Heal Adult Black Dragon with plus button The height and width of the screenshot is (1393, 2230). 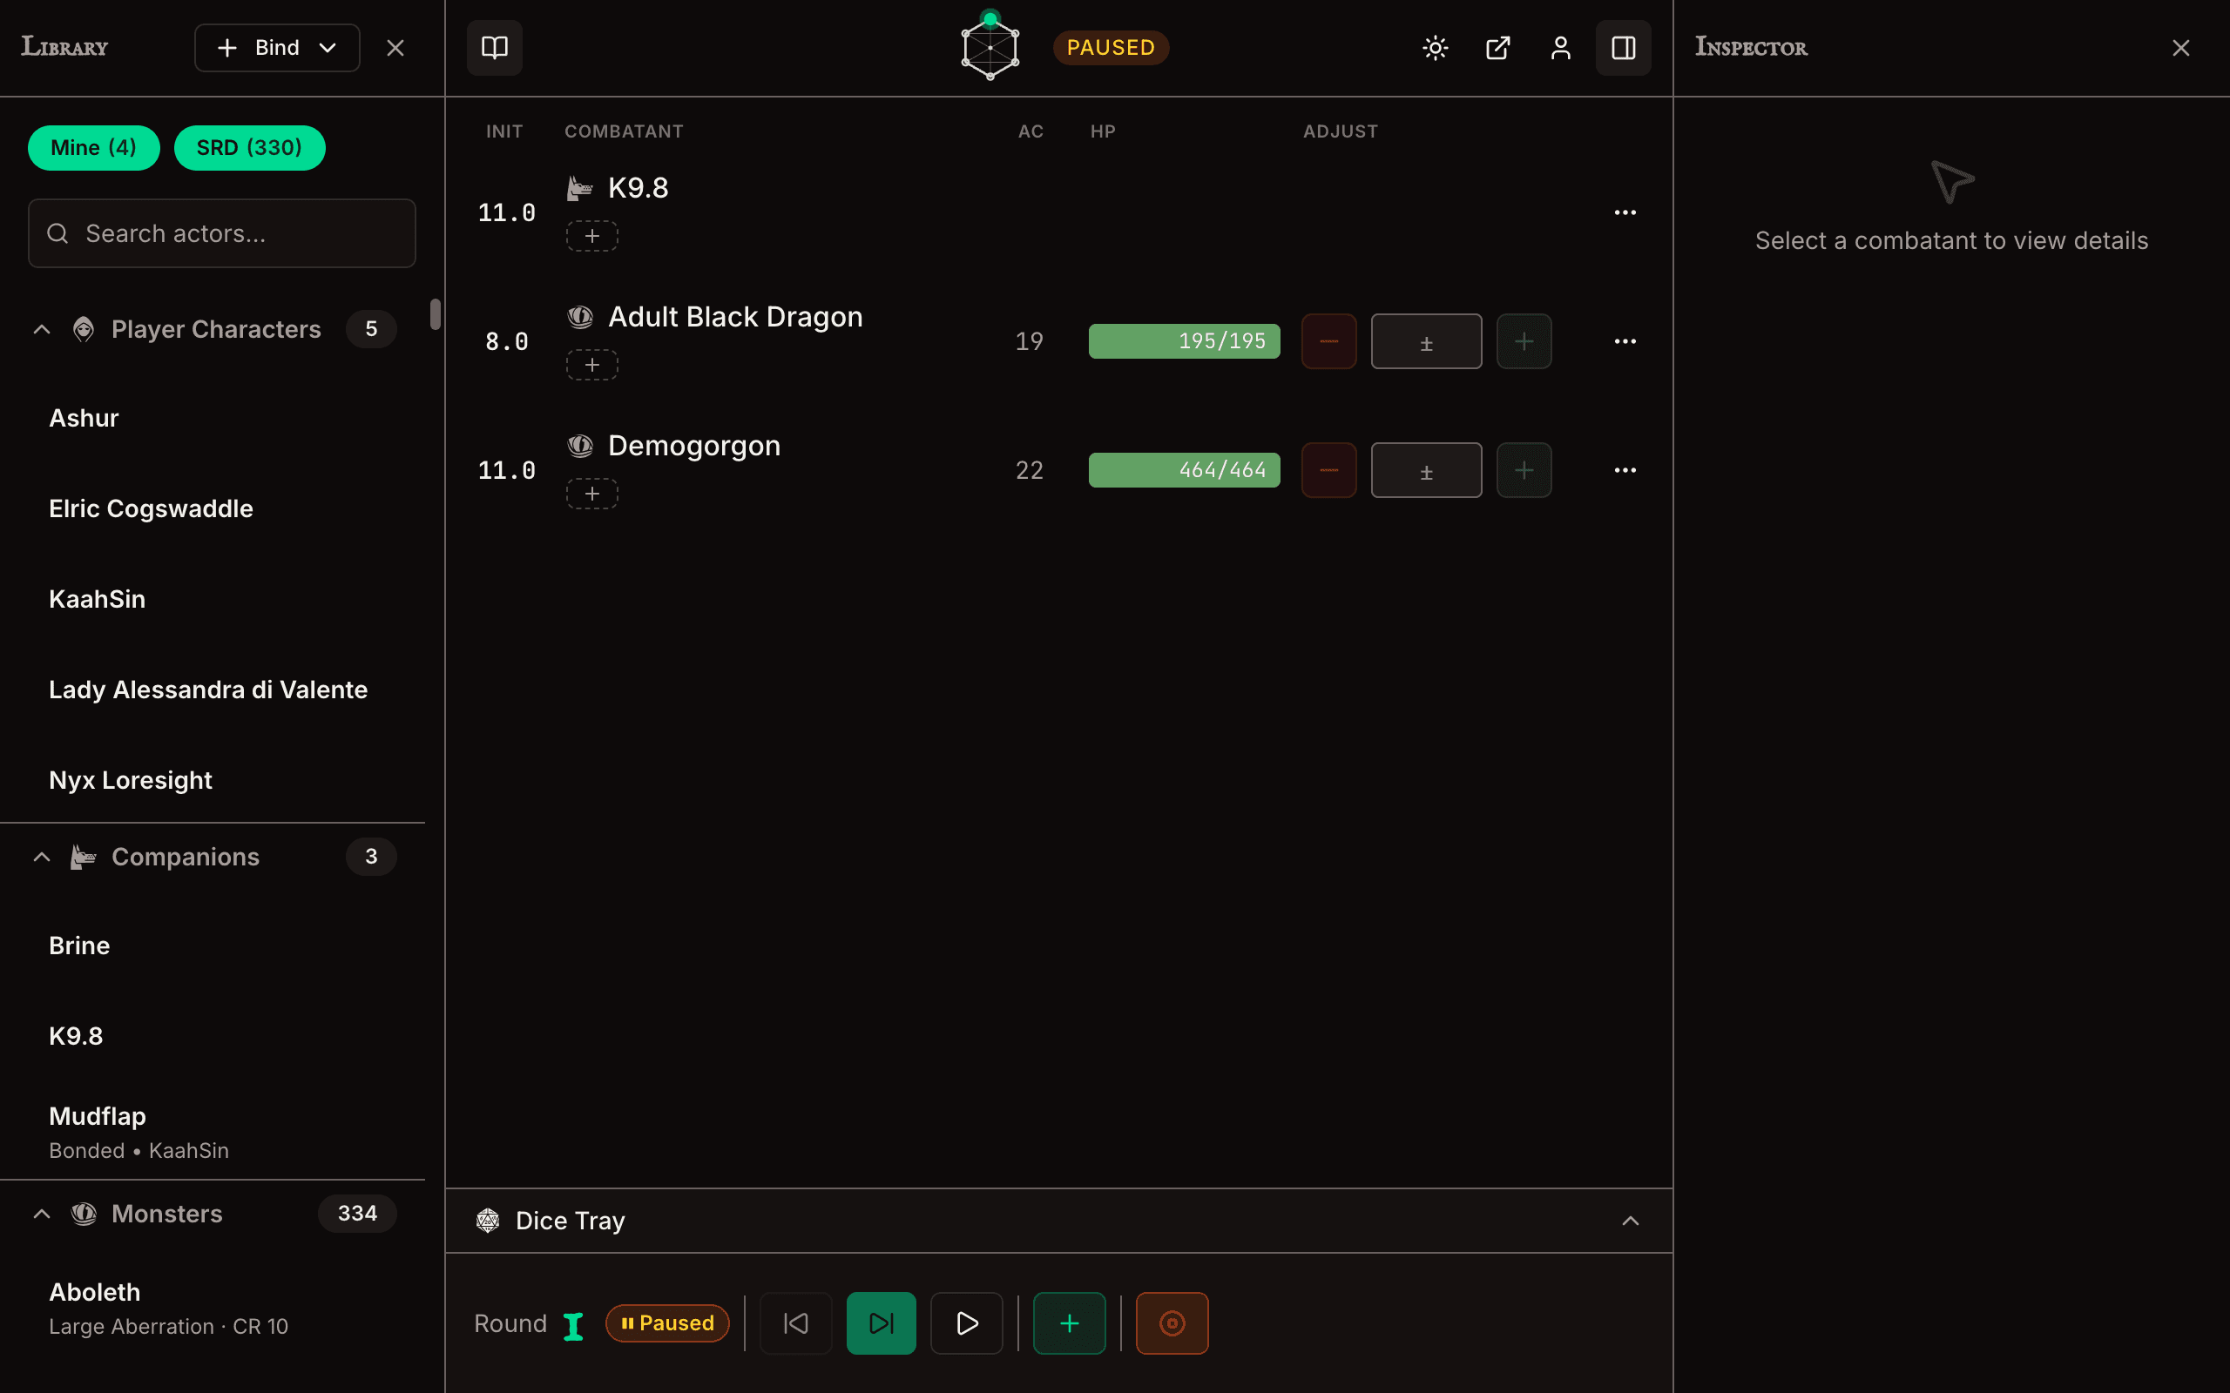1524,341
